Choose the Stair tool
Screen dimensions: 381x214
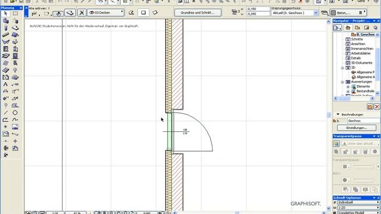tap(5, 70)
